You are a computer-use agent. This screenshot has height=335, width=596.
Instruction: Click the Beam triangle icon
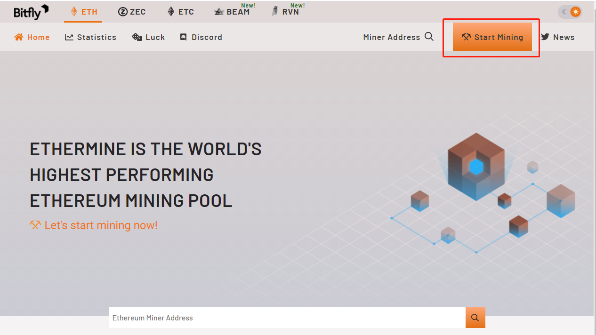219,12
